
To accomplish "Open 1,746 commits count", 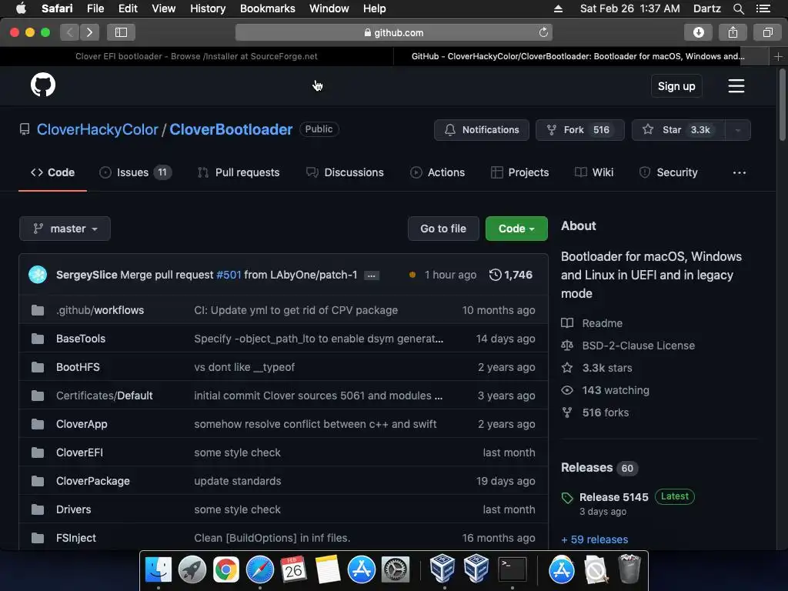I will point(518,275).
